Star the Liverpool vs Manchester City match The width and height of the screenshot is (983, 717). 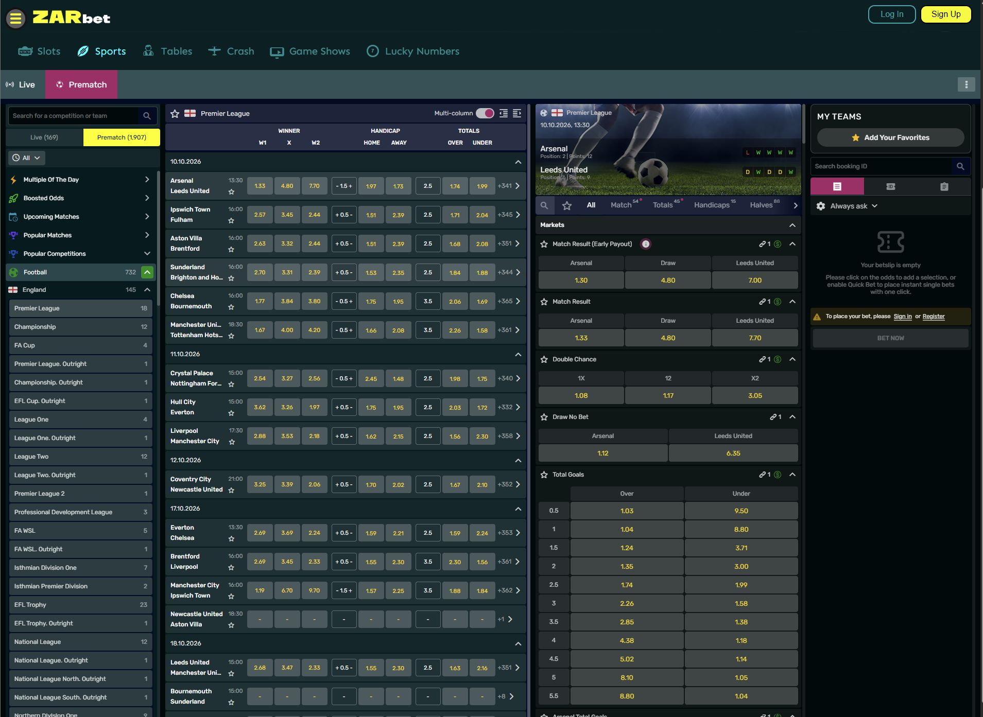click(x=232, y=442)
